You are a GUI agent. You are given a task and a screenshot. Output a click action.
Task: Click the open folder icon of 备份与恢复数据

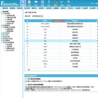4,43
